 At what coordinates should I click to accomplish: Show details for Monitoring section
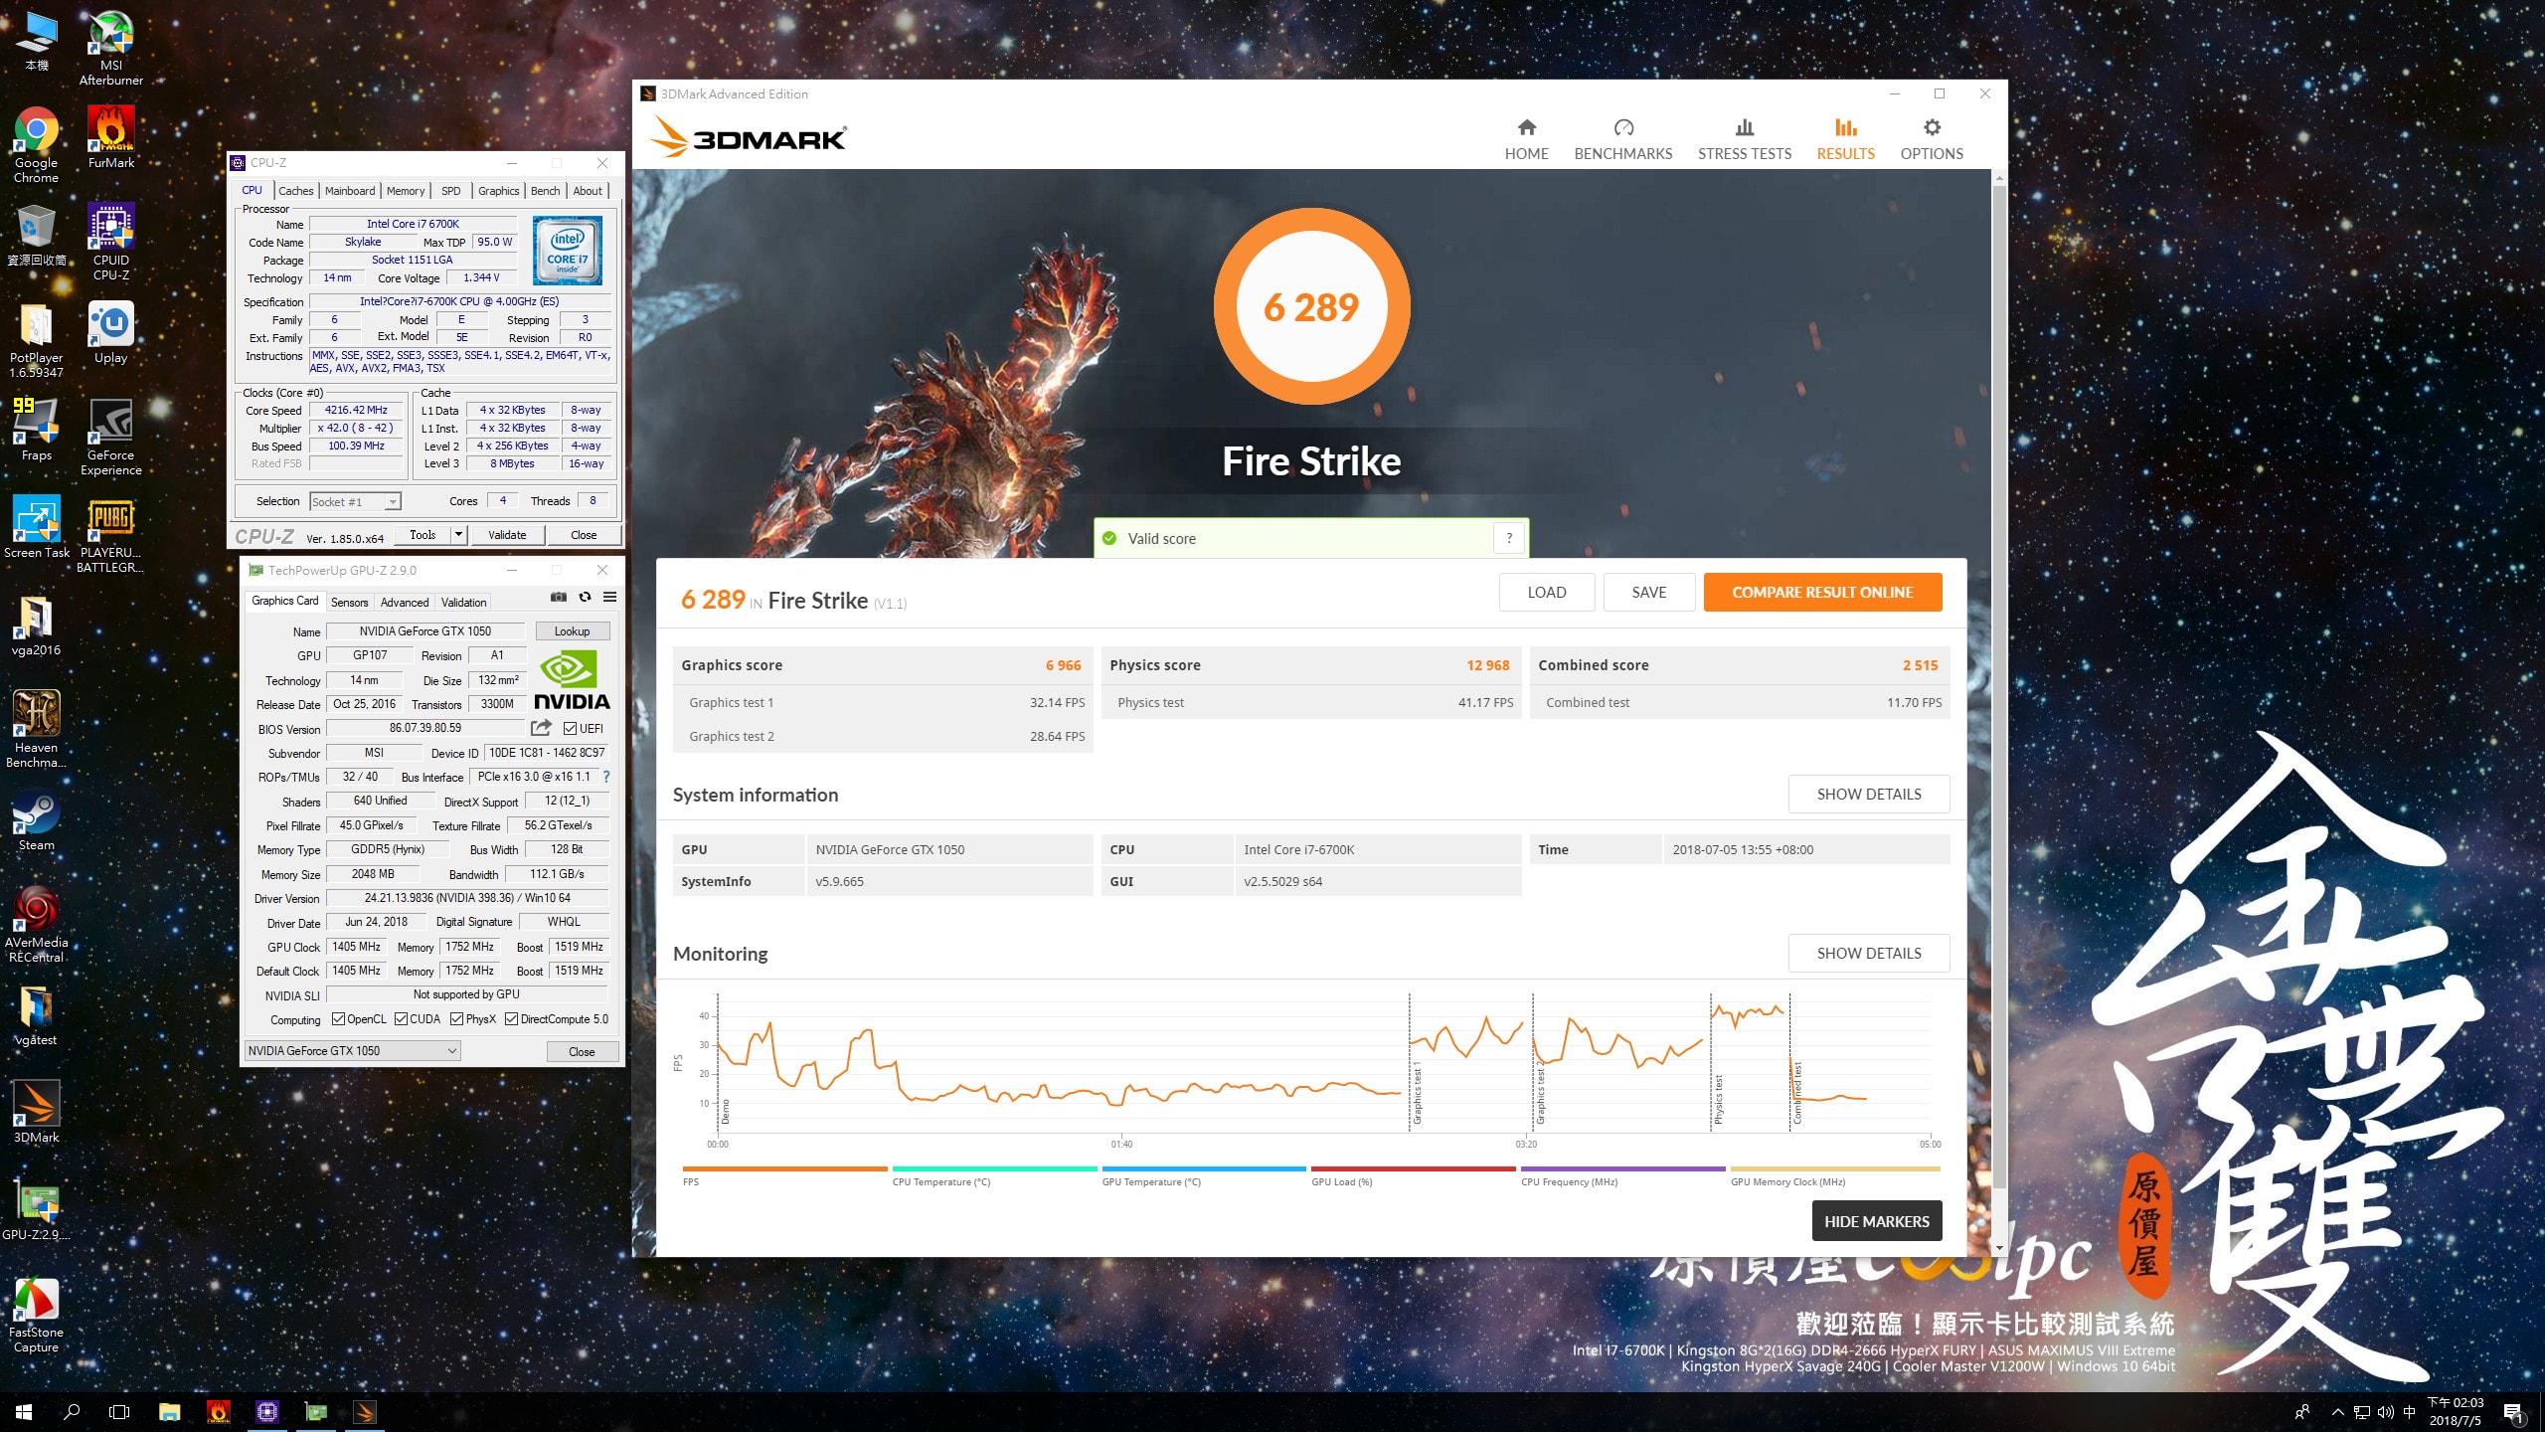tap(1869, 954)
